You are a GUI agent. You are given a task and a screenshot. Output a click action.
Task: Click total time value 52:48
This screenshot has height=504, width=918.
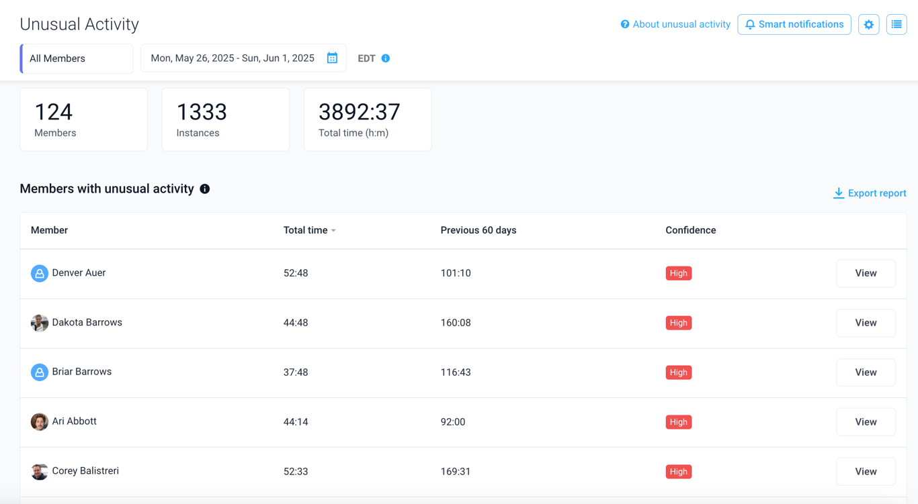point(296,273)
